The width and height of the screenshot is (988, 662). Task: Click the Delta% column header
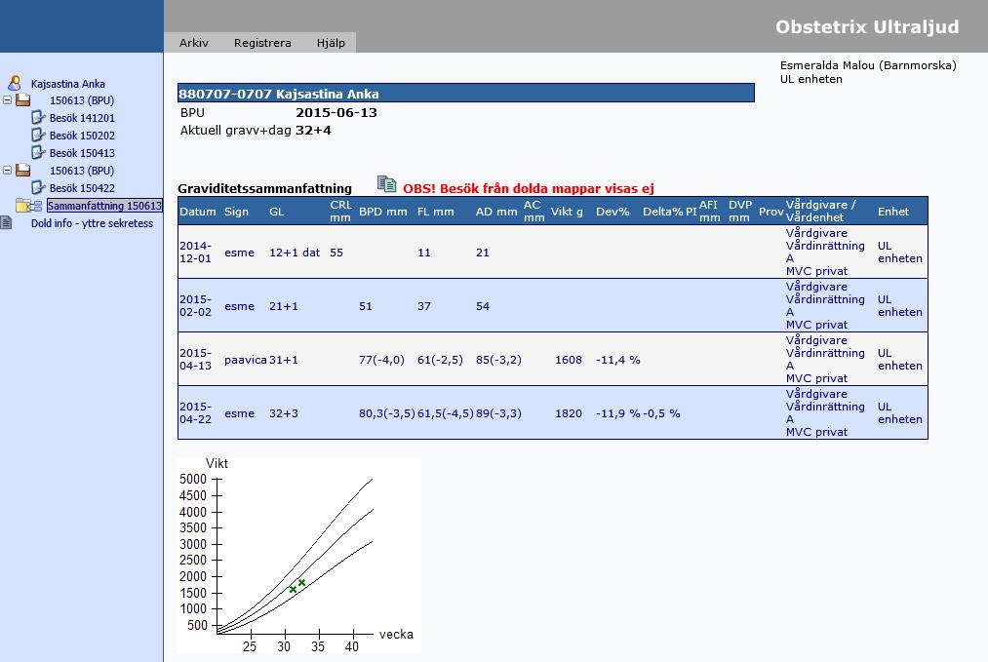click(663, 212)
